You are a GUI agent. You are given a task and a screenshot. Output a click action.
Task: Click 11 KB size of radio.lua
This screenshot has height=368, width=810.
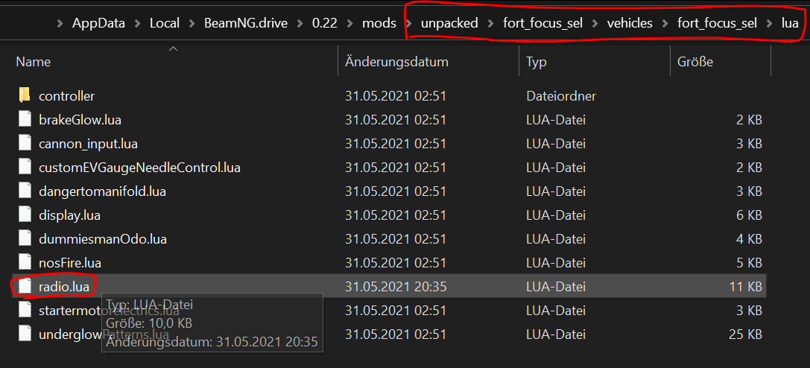[745, 287]
